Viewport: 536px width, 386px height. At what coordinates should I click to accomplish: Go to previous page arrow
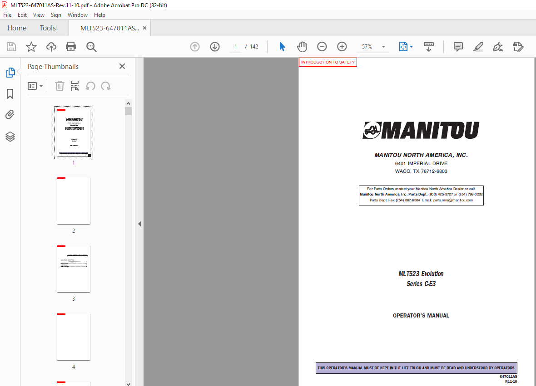click(195, 47)
